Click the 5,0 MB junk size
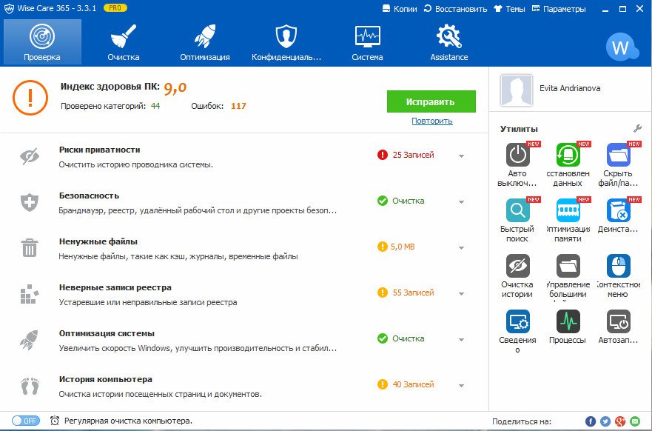The height and width of the screenshot is (431, 652). [396, 247]
